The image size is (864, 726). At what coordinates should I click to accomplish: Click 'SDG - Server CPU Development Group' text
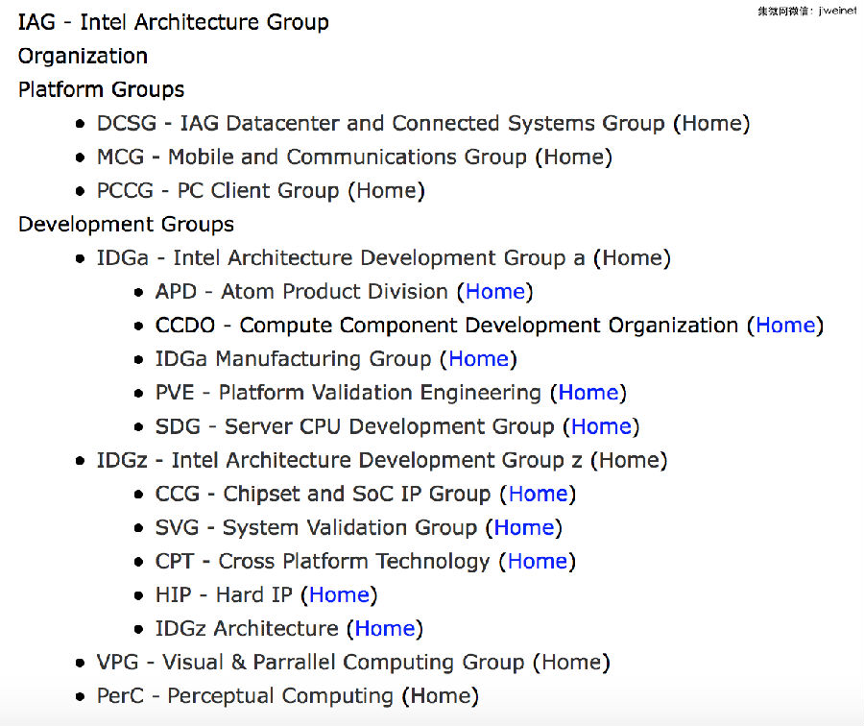[354, 426]
